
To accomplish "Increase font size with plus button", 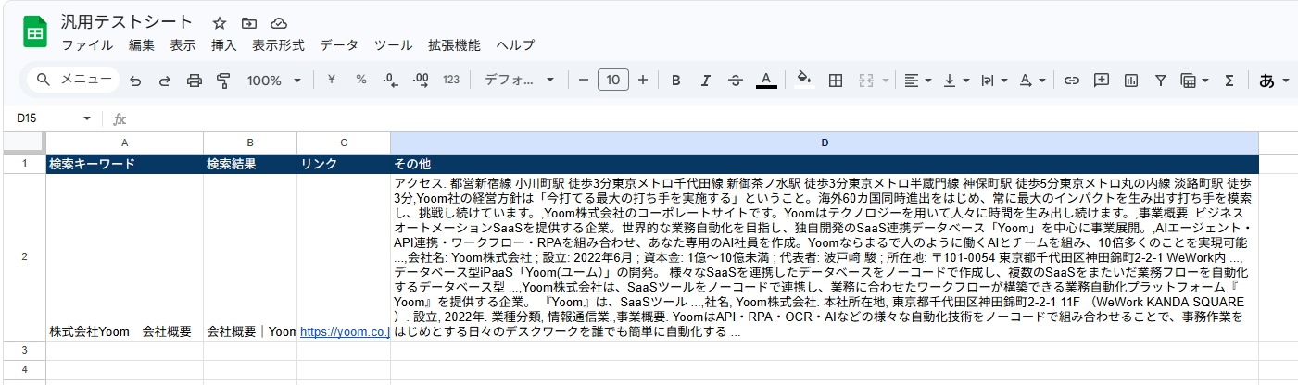I will pos(643,81).
